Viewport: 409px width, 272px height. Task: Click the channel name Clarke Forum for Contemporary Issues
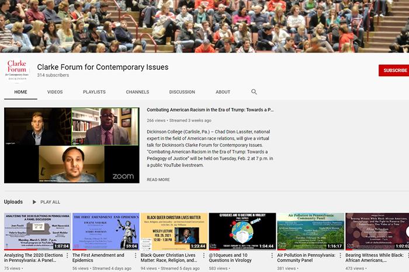click(103, 67)
